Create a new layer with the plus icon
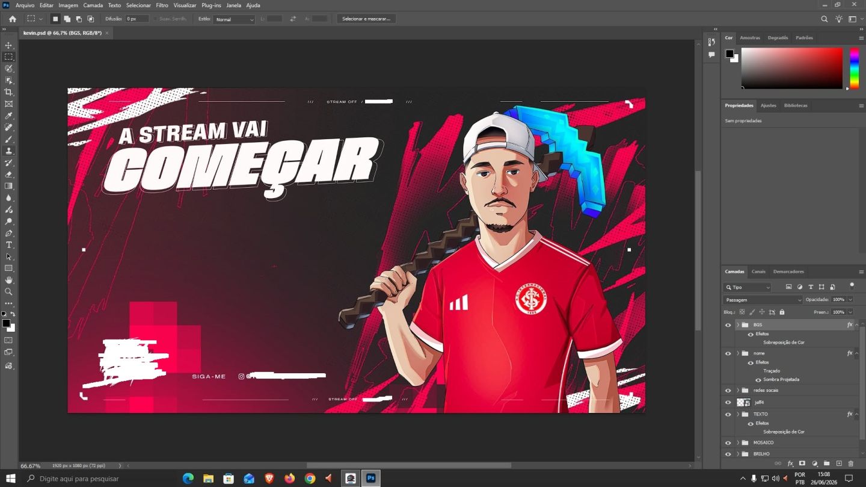The height and width of the screenshot is (487, 866). point(839,464)
